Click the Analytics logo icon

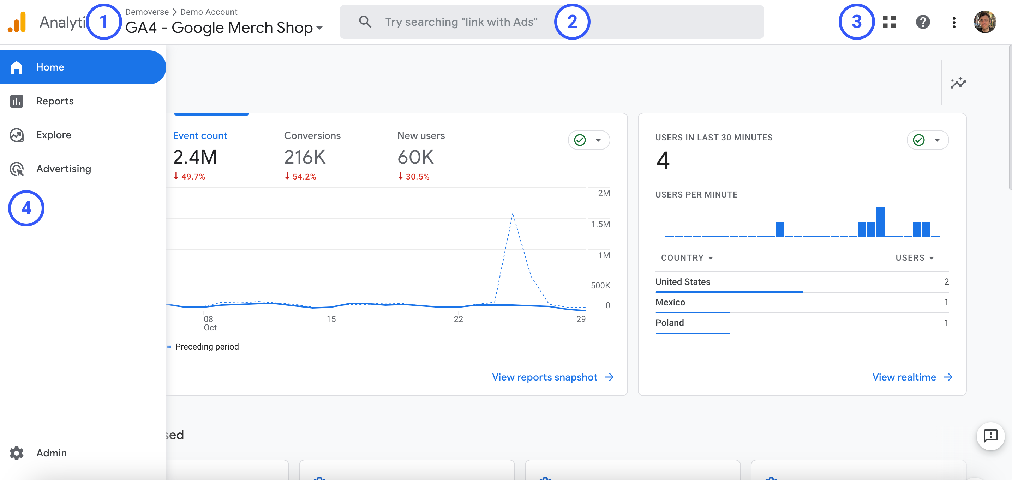point(17,22)
